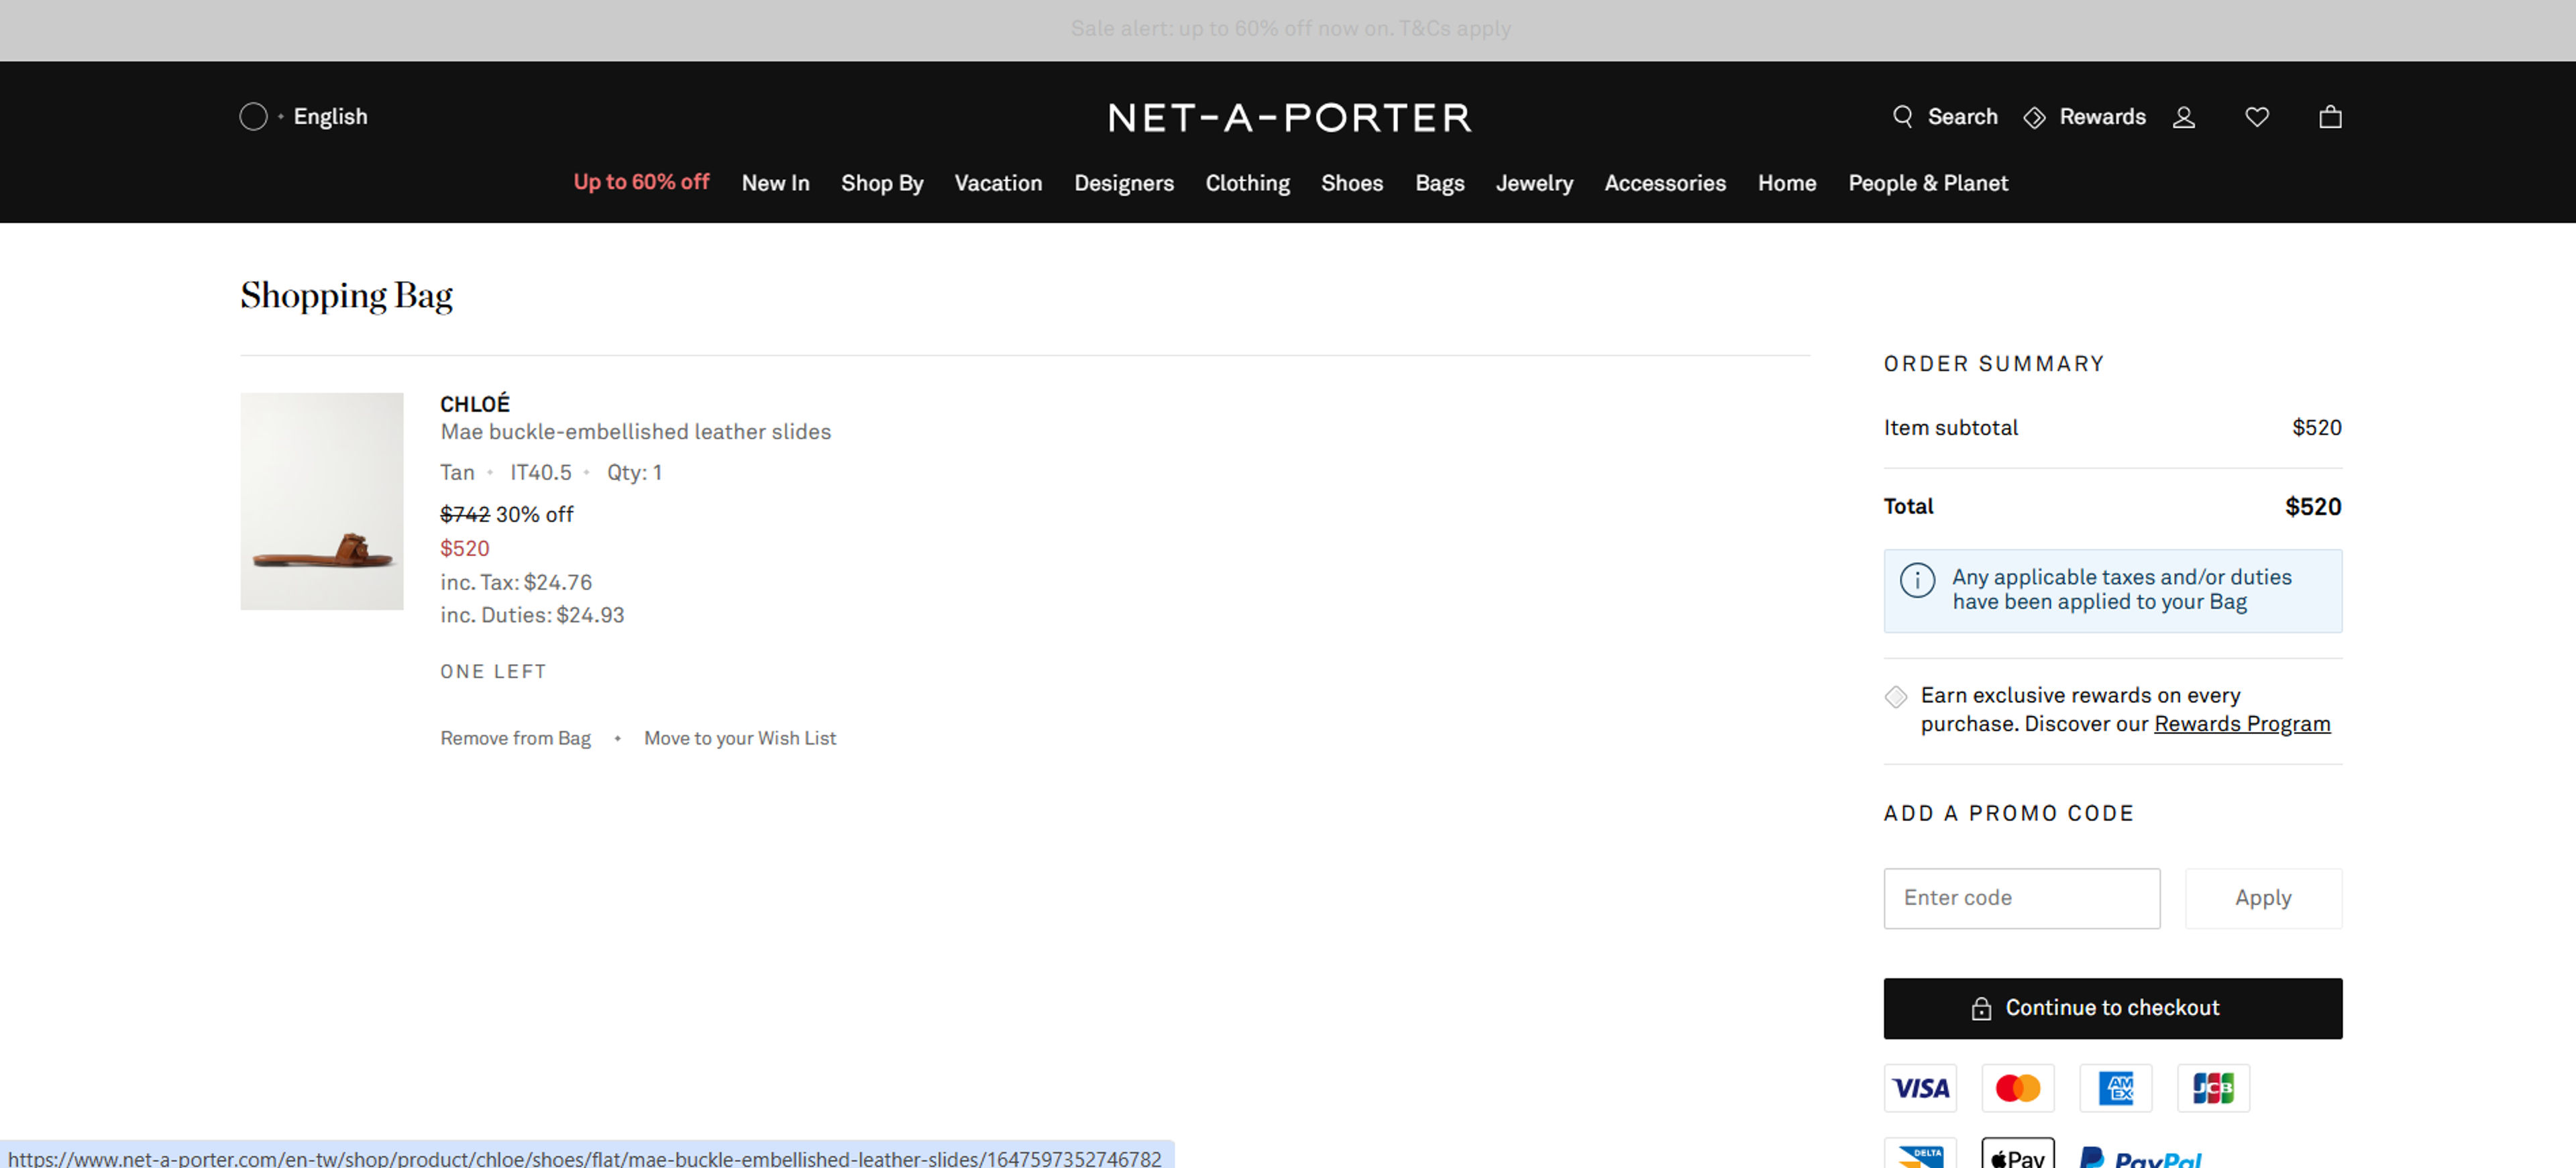Click the American Express payment icon
Viewport: 2576px width, 1168px height.
point(2116,1088)
